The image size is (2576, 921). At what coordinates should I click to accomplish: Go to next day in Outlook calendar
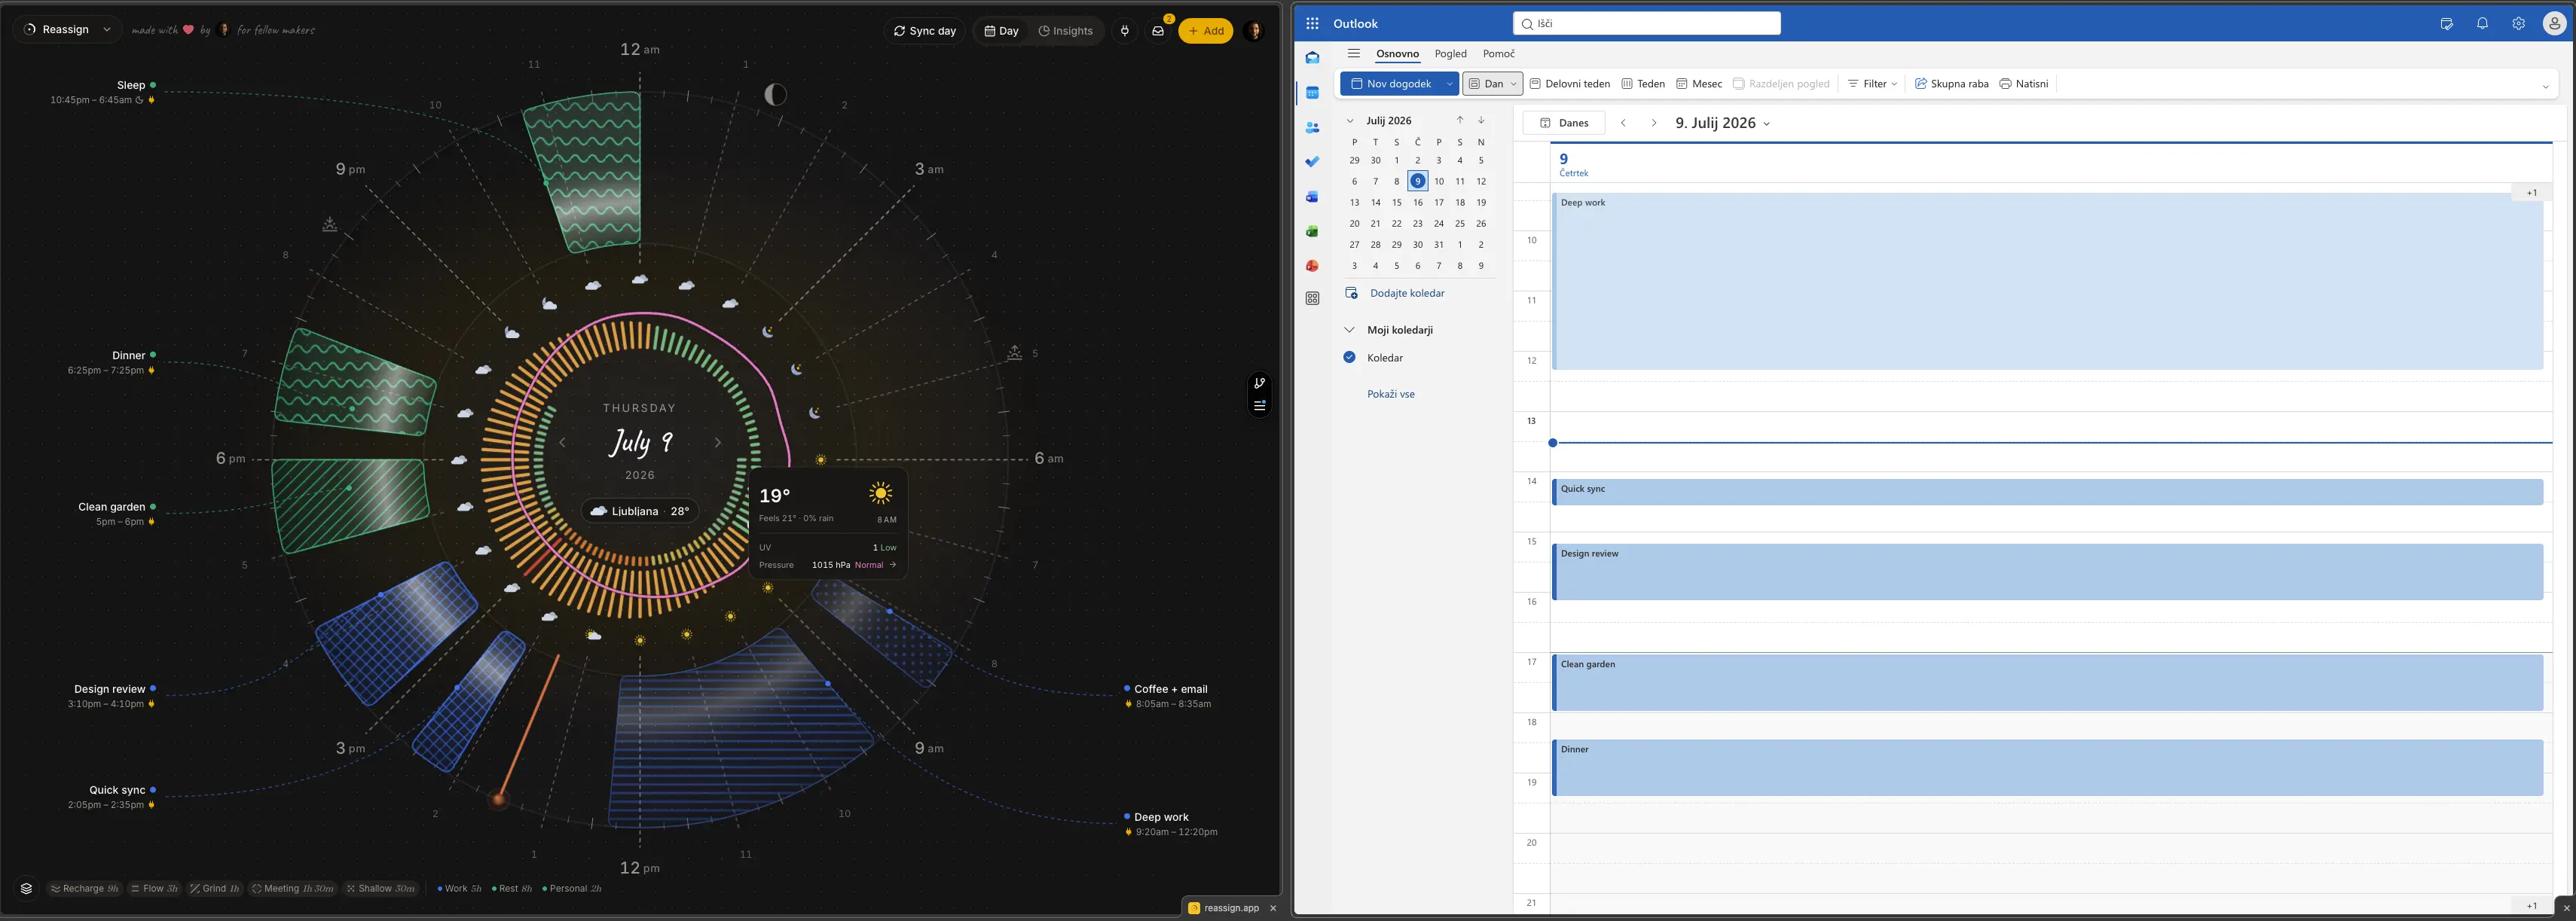1653,123
